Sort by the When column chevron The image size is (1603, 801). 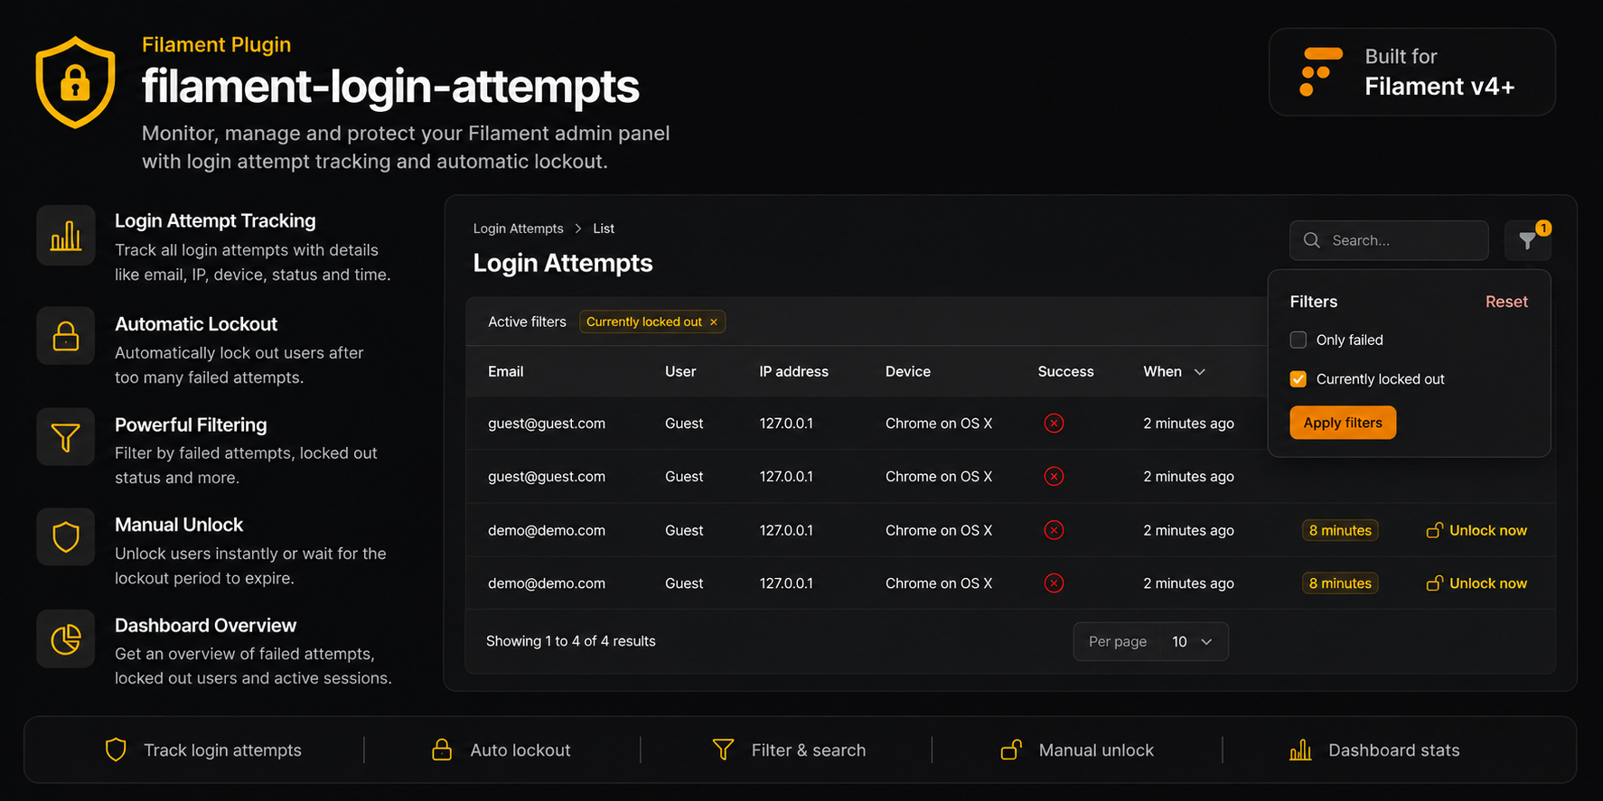[1200, 372]
